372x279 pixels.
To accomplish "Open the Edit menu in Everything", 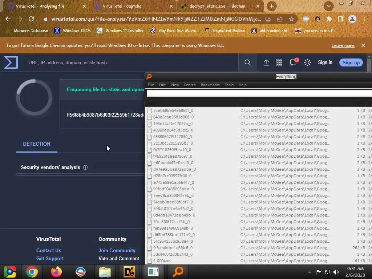I will coord(162,85).
